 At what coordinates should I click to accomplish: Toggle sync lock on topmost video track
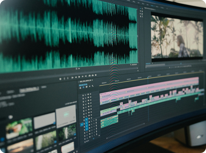(x=88, y=94)
